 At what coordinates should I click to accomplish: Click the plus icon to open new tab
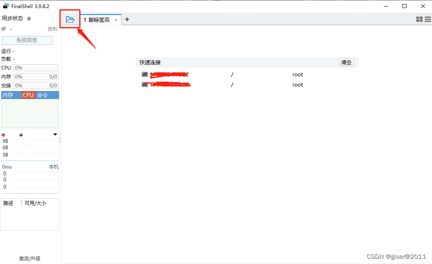click(127, 19)
